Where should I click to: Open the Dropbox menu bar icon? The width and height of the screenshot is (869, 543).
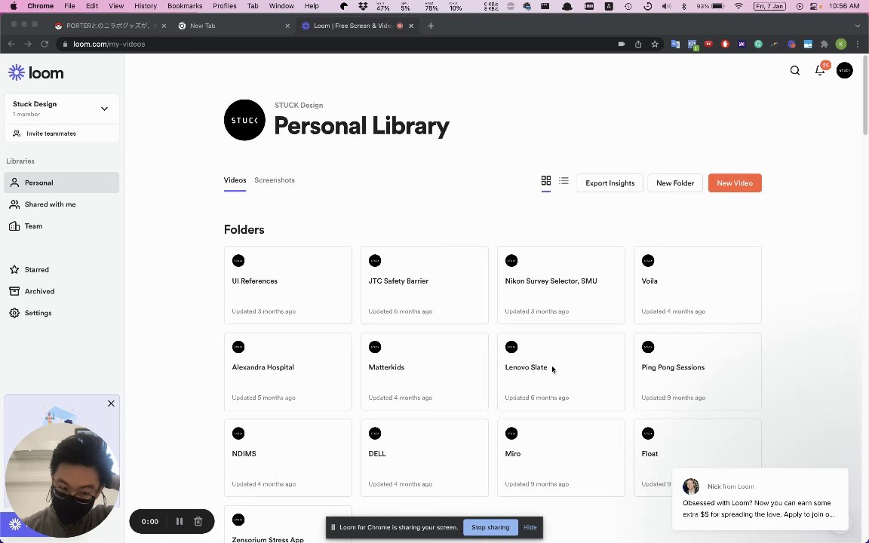pyautogui.click(x=363, y=6)
